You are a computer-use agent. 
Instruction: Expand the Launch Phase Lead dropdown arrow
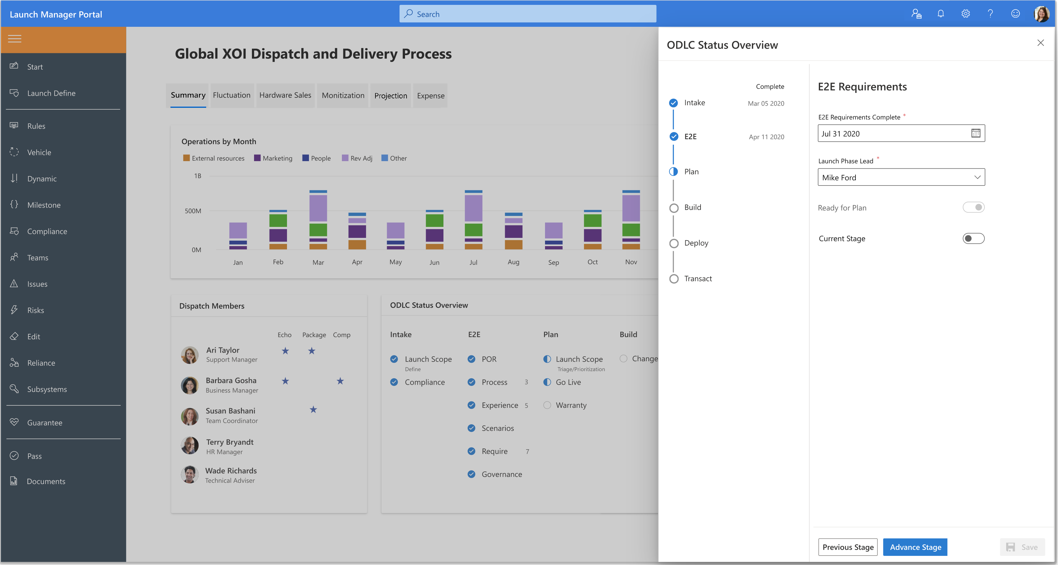coord(977,177)
